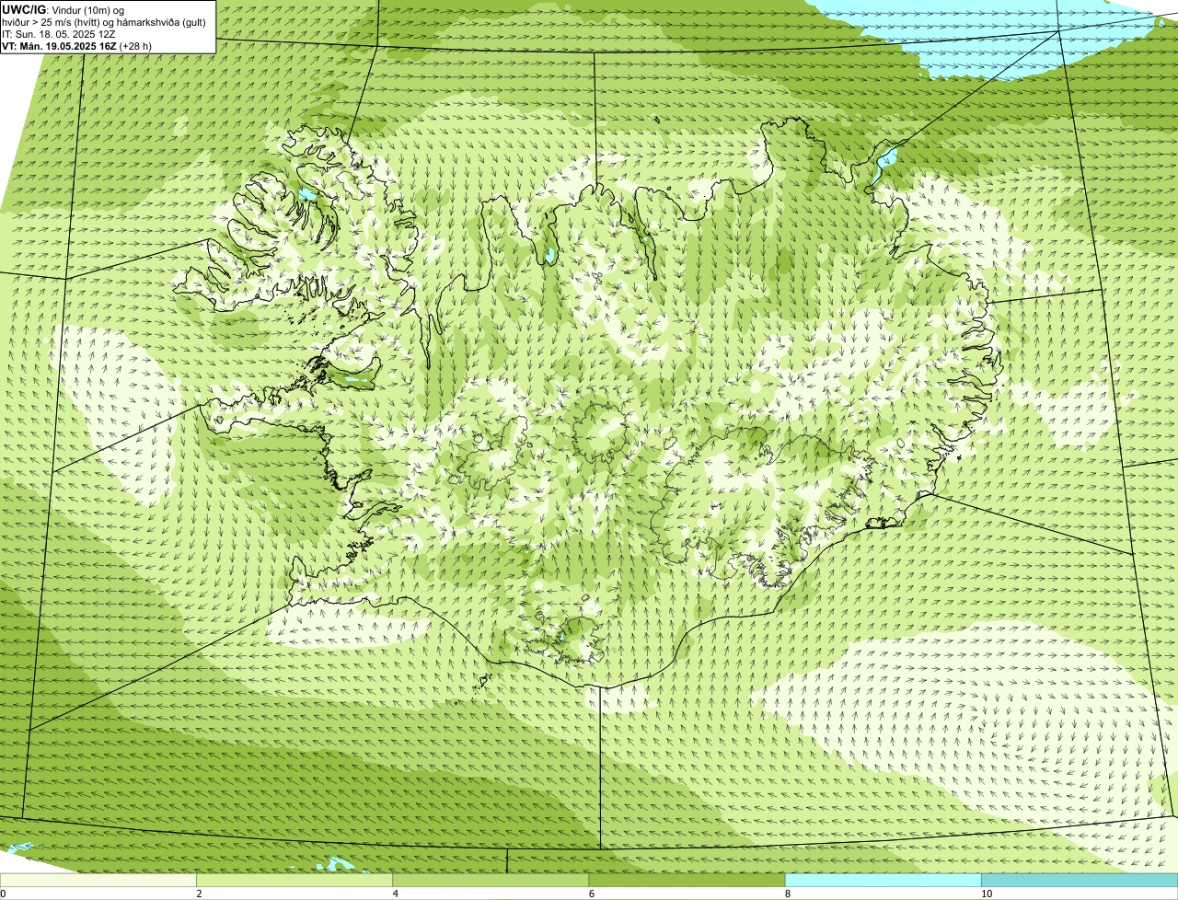1178x900 pixels.
Task: Click the teal legend swatch above 10 m/s
Action: (1080, 881)
